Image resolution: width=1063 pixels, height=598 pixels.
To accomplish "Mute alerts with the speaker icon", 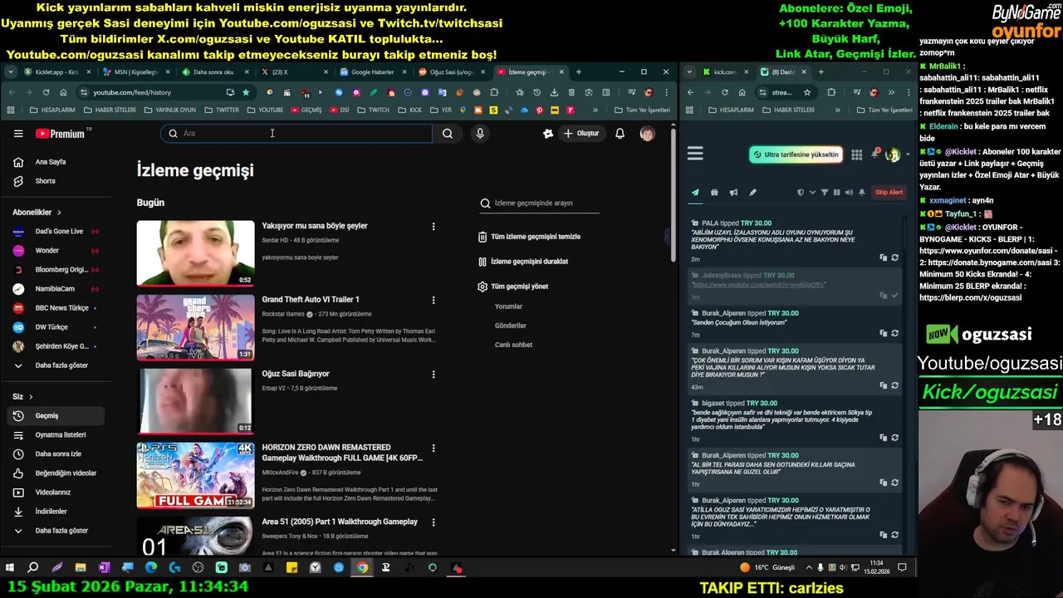I will click(849, 193).
